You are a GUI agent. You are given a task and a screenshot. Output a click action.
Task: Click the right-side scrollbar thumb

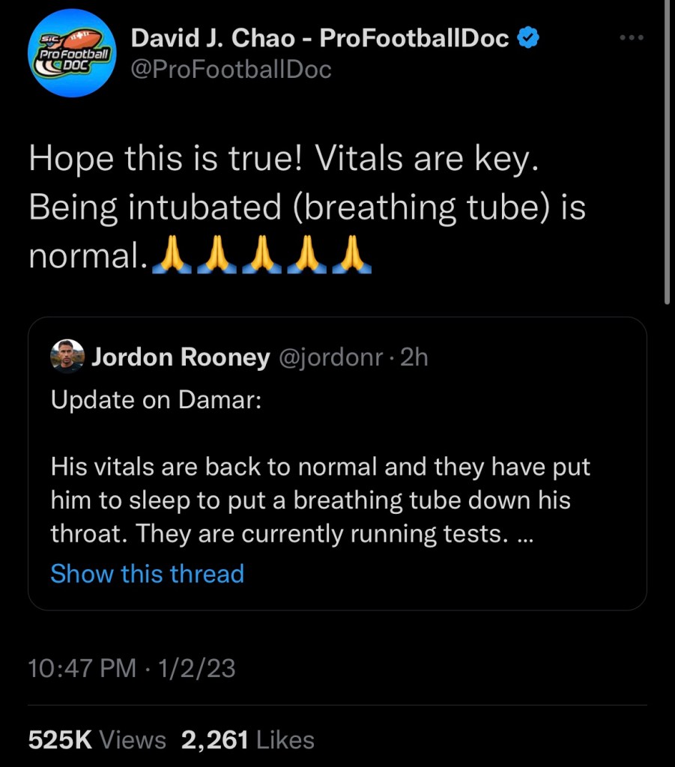pyautogui.click(x=668, y=150)
